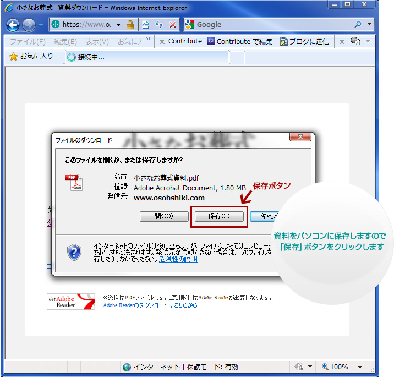Viewport: 394px width, 377px height.
Task: Expand the menu bar overflow chevron
Action: 149,39
